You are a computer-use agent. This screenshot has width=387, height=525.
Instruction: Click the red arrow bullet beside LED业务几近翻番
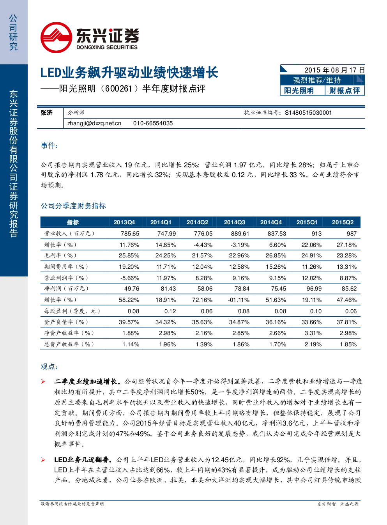43,460
